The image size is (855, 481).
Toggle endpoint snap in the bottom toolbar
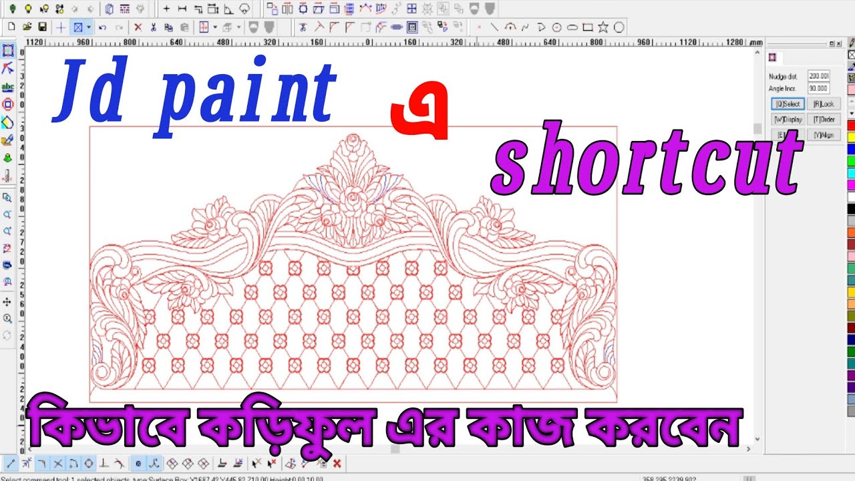point(11,463)
